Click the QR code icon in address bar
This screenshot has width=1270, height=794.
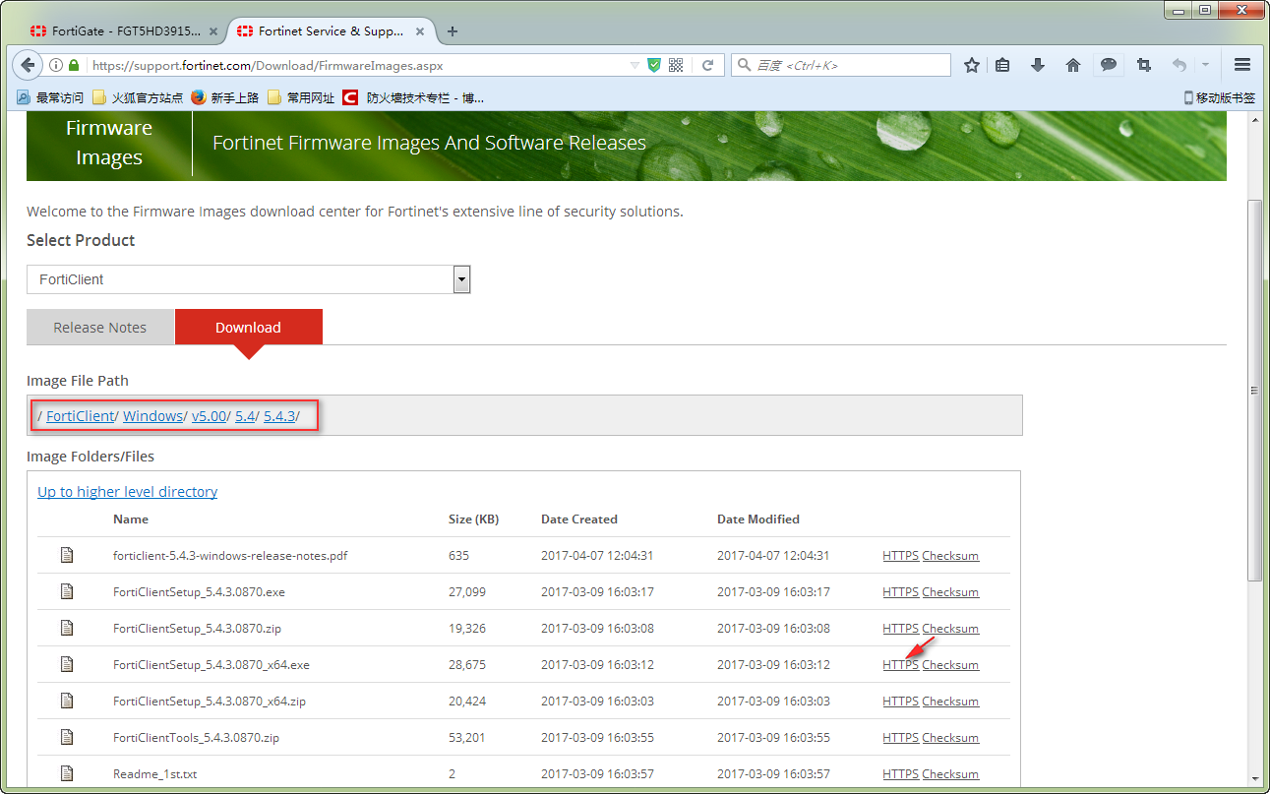(676, 65)
